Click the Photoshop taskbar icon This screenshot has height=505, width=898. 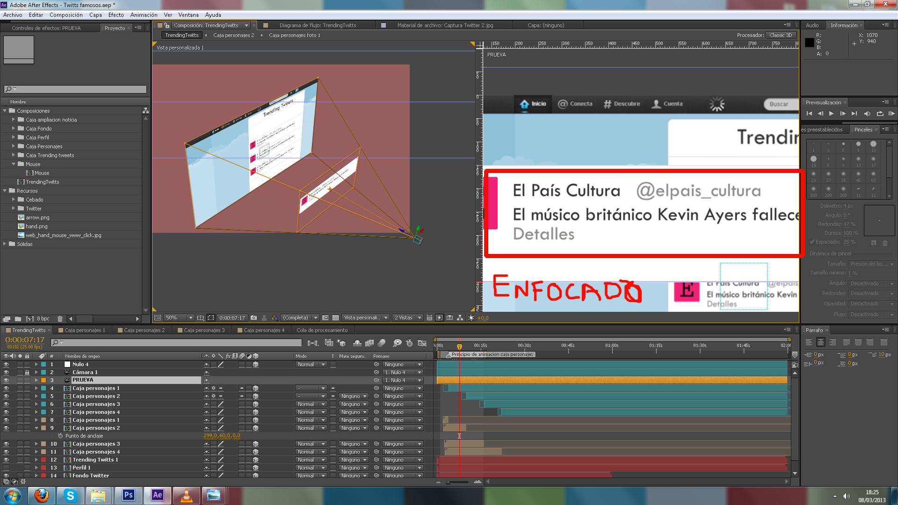coord(128,495)
